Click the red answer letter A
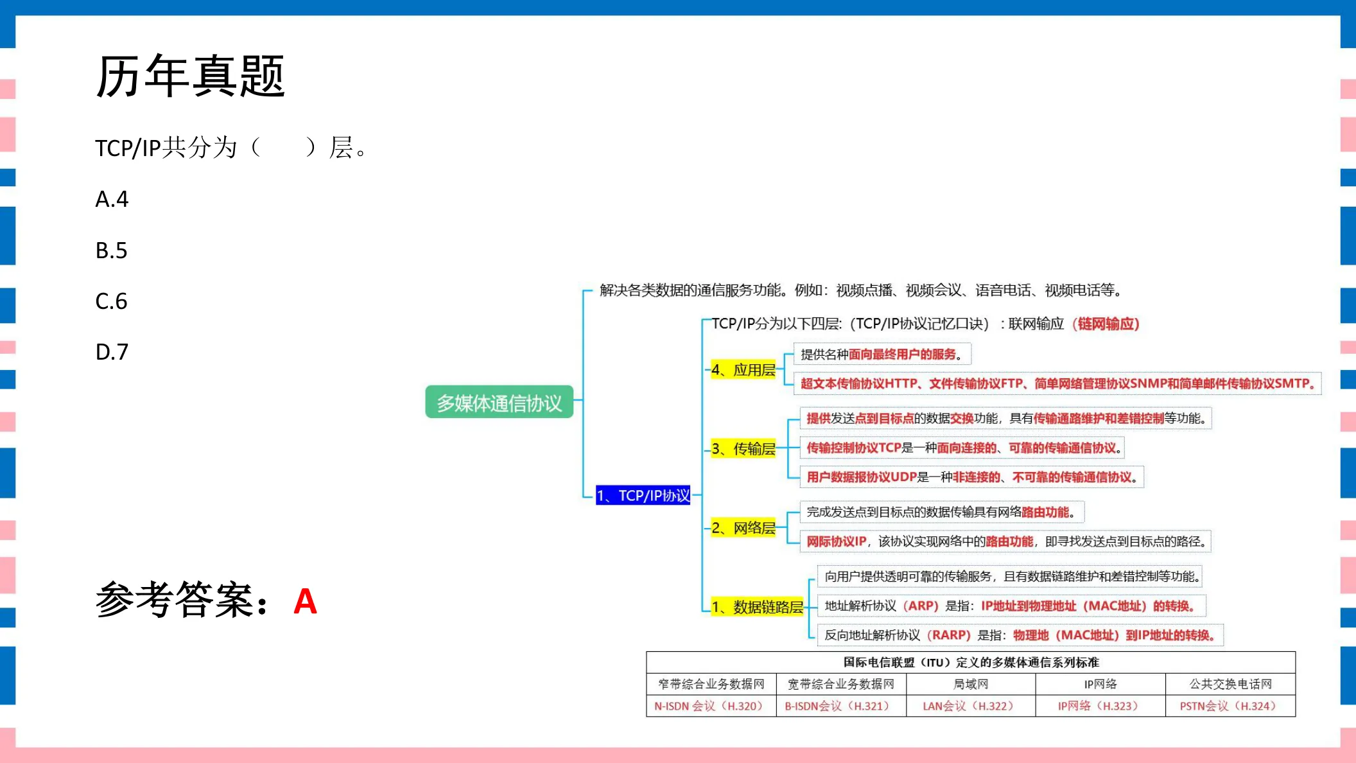 pyautogui.click(x=305, y=602)
